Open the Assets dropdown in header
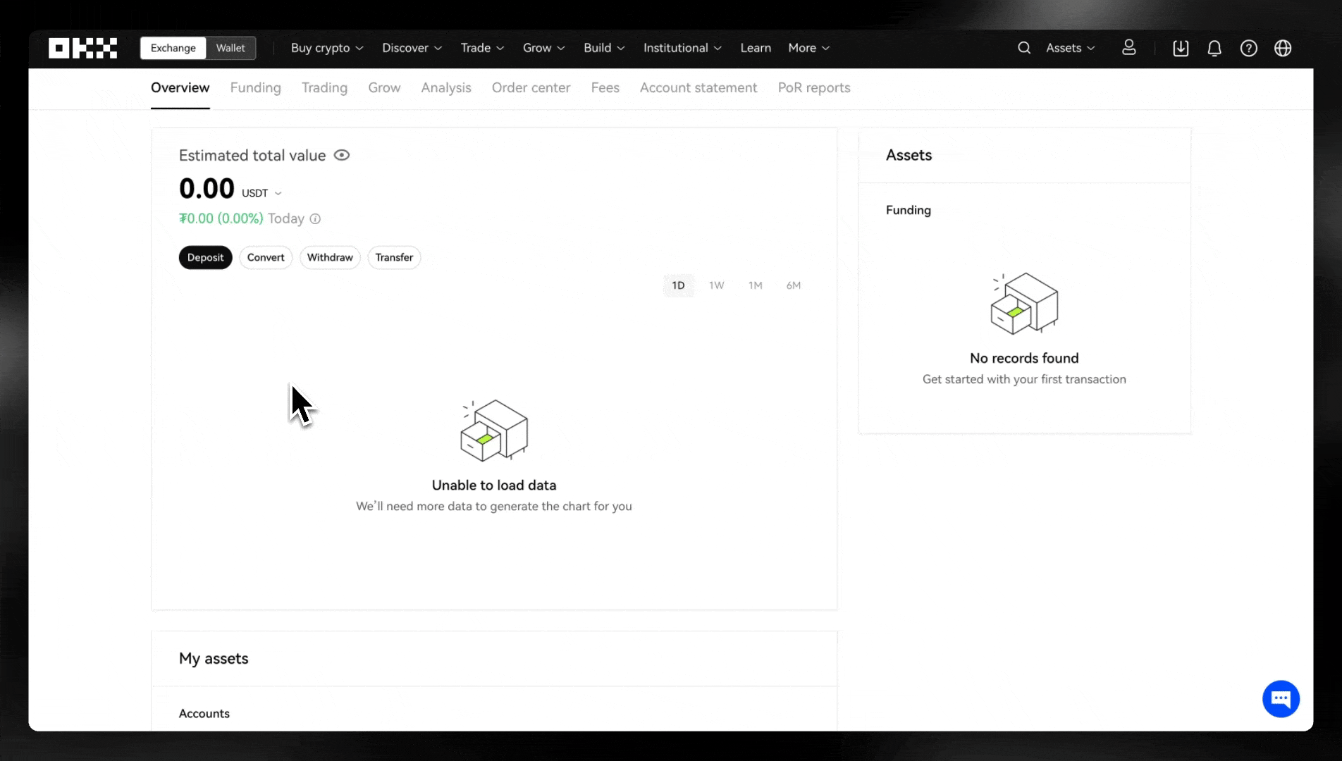 click(x=1070, y=48)
